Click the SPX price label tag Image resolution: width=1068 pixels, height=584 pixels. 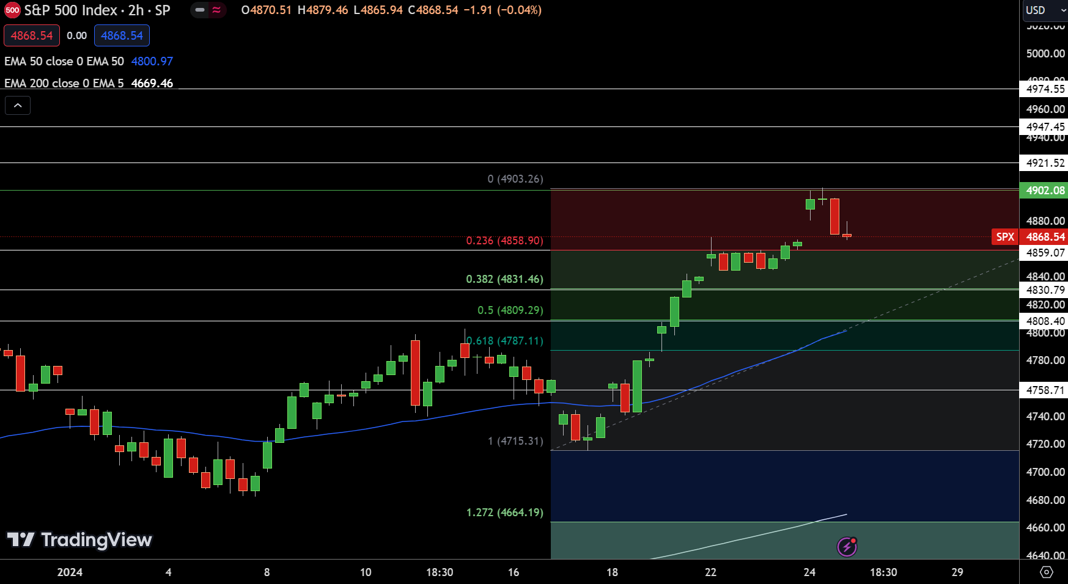(1005, 237)
